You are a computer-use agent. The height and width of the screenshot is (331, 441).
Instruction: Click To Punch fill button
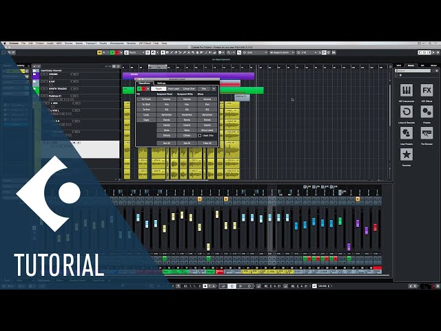pos(146,99)
